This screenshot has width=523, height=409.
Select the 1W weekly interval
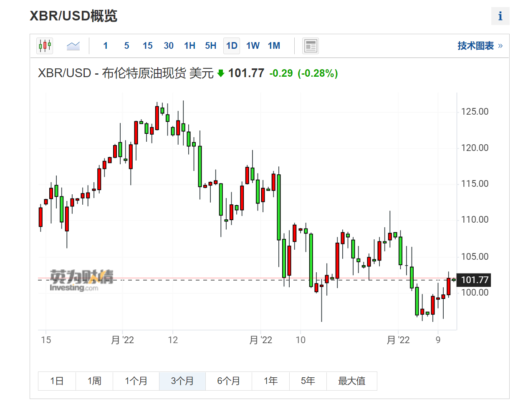pos(253,46)
